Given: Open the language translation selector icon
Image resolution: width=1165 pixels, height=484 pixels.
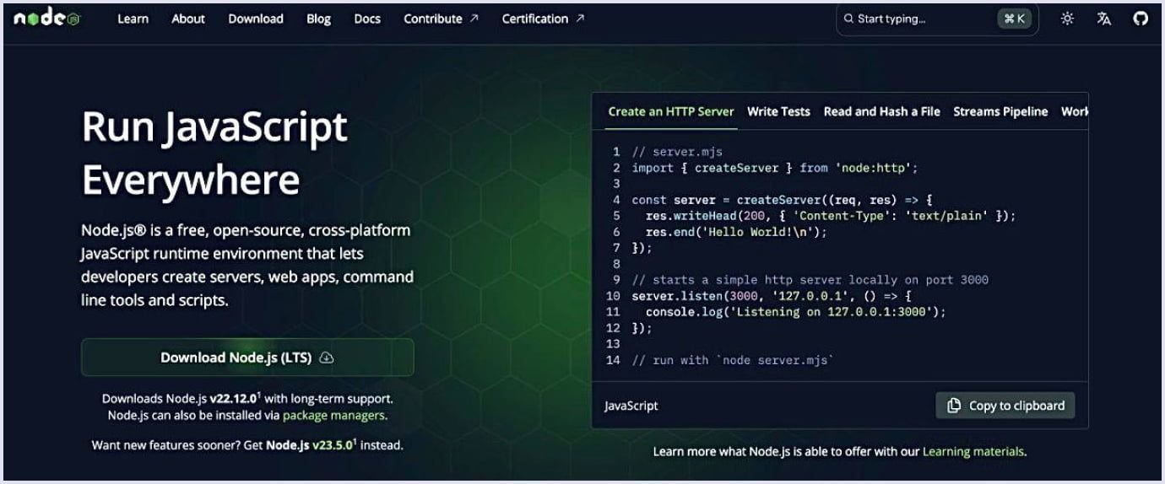Looking at the screenshot, I should pos(1103,19).
